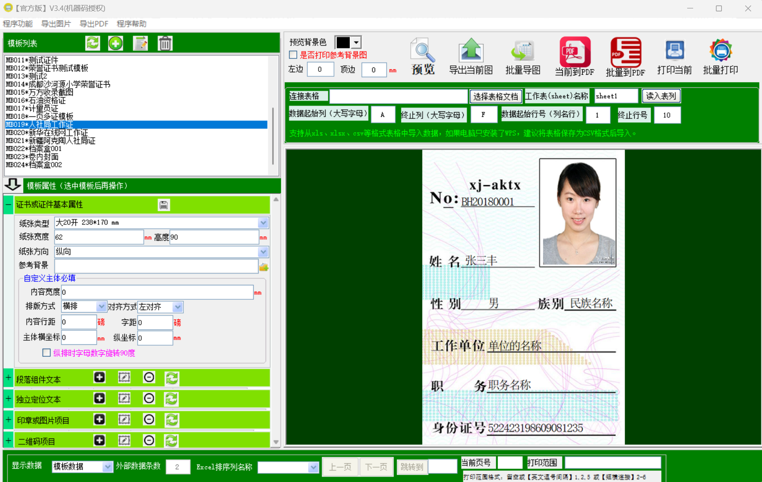Click the 读入表列 button
This screenshot has width=762, height=482.
tap(661, 96)
